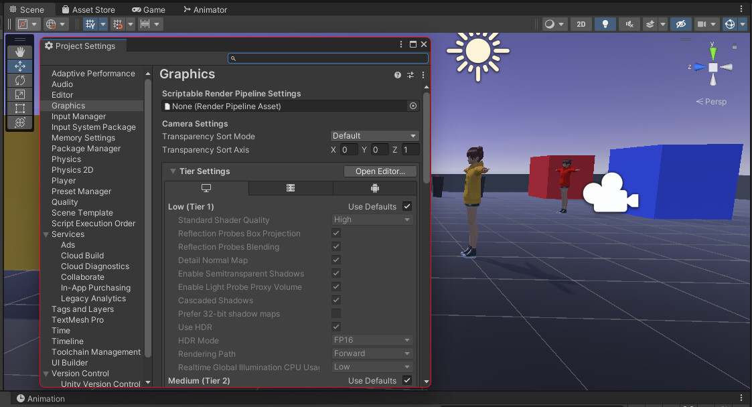
Task: Toggle scene lighting in the Scene toolbar
Action: pyautogui.click(x=605, y=23)
